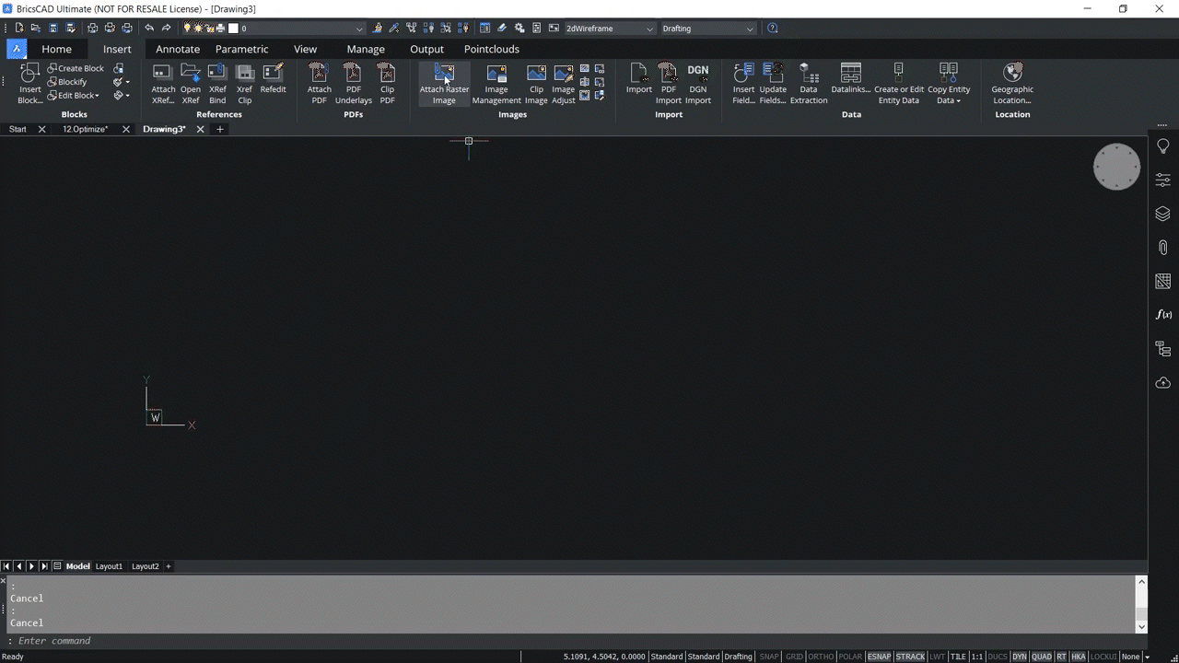The width and height of the screenshot is (1179, 663).
Task: Select the Clip Image tool
Action: (x=536, y=83)
